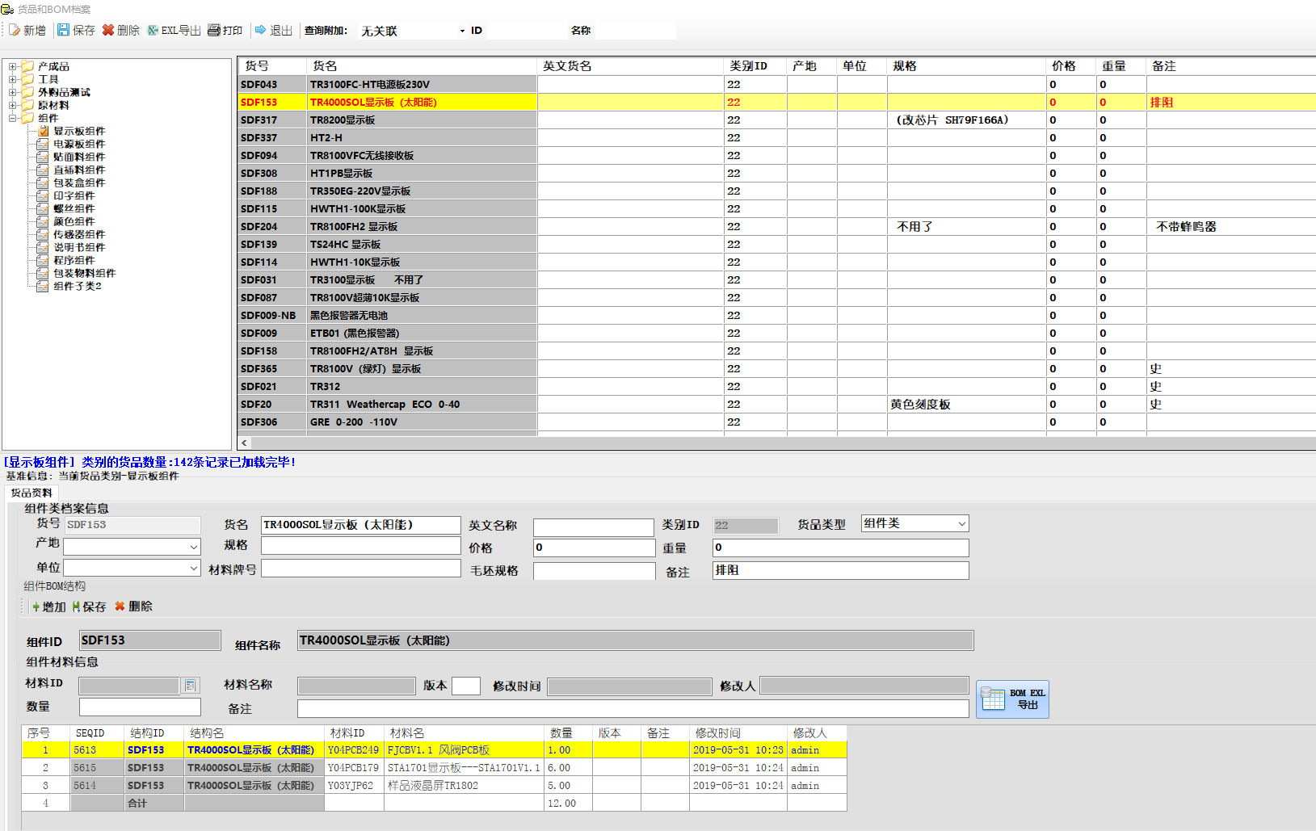Click the 打印 print icon
Image resolution: width=1316 pixels, height=831 pixels.
coord(214,31)
